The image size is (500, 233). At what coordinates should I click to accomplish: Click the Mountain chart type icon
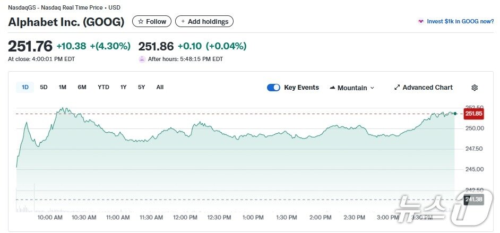332,88
